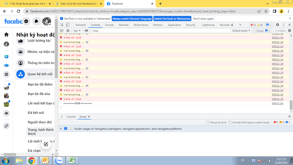Click Facebook sidebar horizontal scrollbar thumb
Screen dimensions: 293x165
(10, 155)
